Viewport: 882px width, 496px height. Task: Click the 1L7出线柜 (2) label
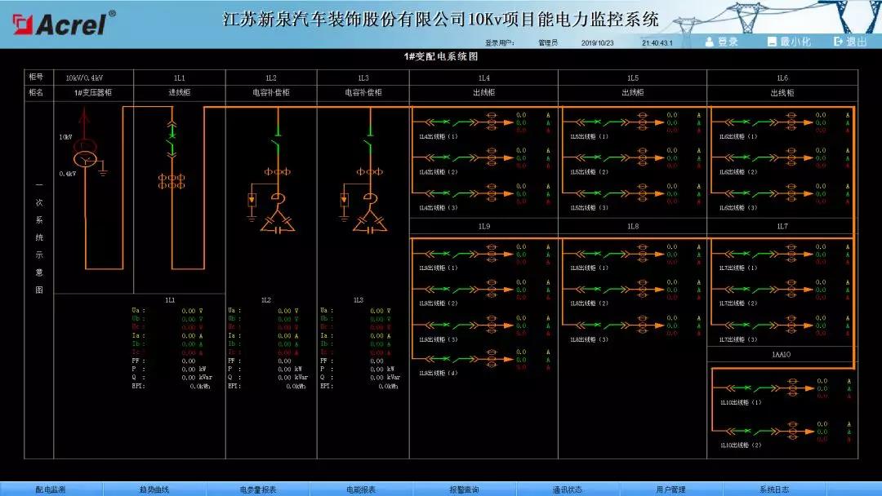(738, 303)
